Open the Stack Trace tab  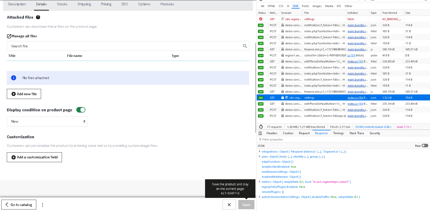357,133
